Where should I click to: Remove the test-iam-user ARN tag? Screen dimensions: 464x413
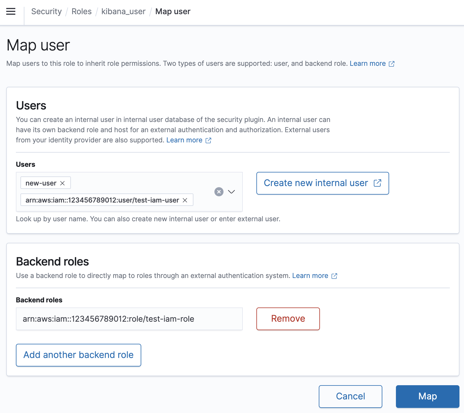185,200
